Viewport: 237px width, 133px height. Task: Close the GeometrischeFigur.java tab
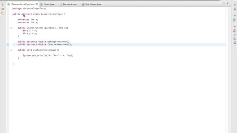[x=37, y=4]
